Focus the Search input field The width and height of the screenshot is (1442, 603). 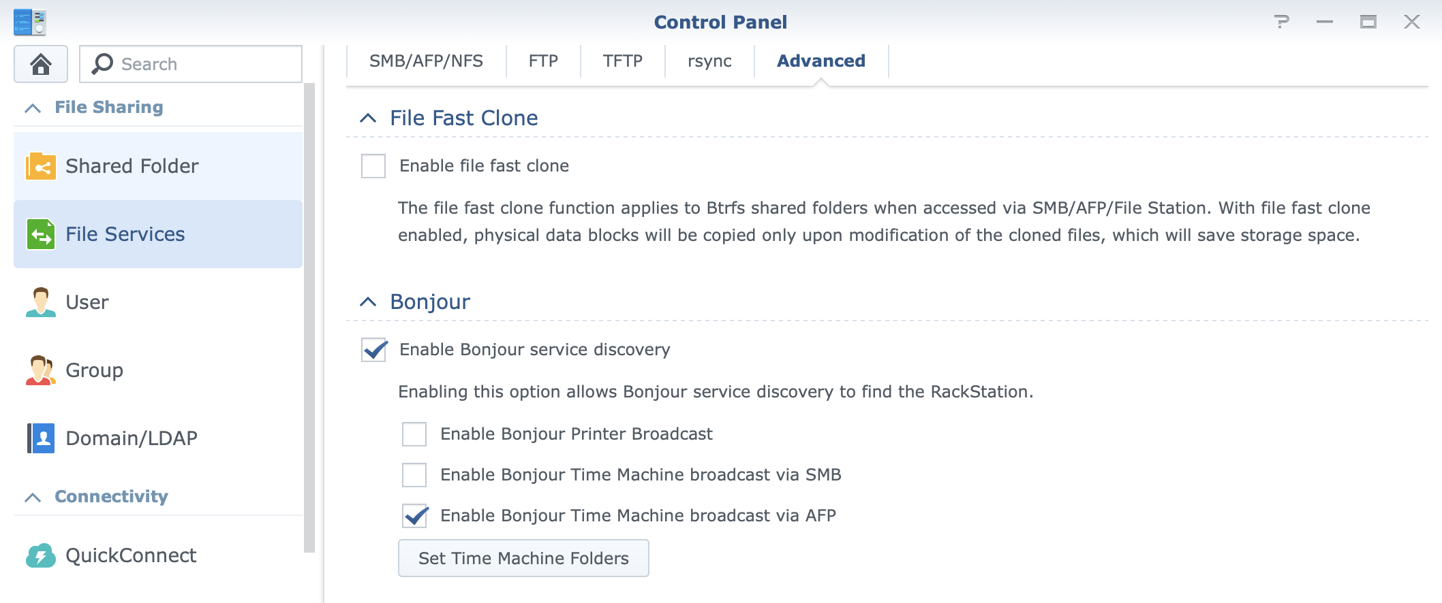pyautogui.click(x=191, y=64)
